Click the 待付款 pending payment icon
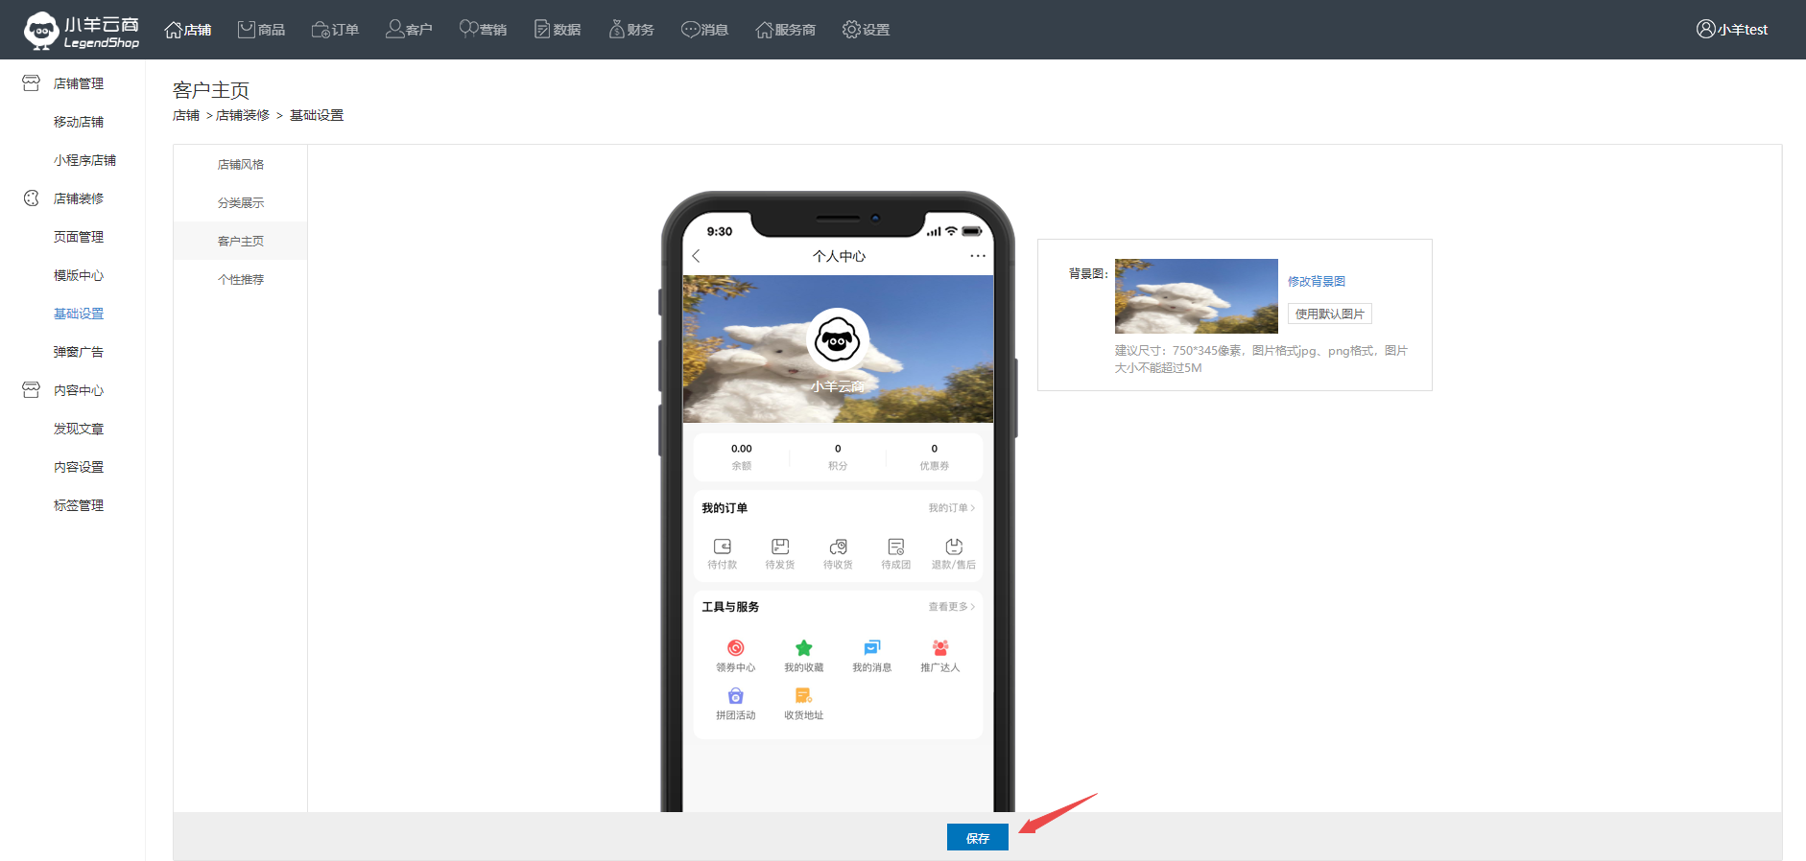 point(722,547)
